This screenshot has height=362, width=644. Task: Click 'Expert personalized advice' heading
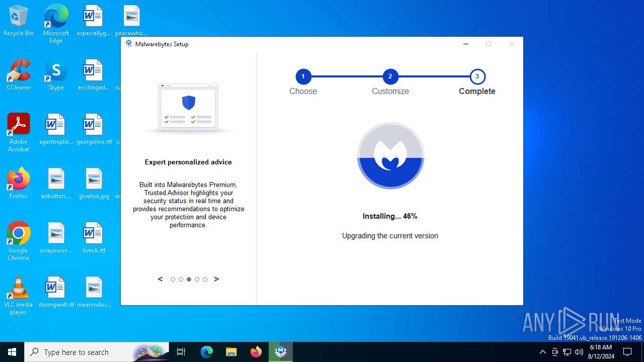[x=188, y=162]
